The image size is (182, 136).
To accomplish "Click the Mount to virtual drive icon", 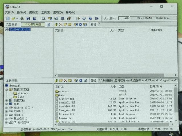I will coord(63,18).
